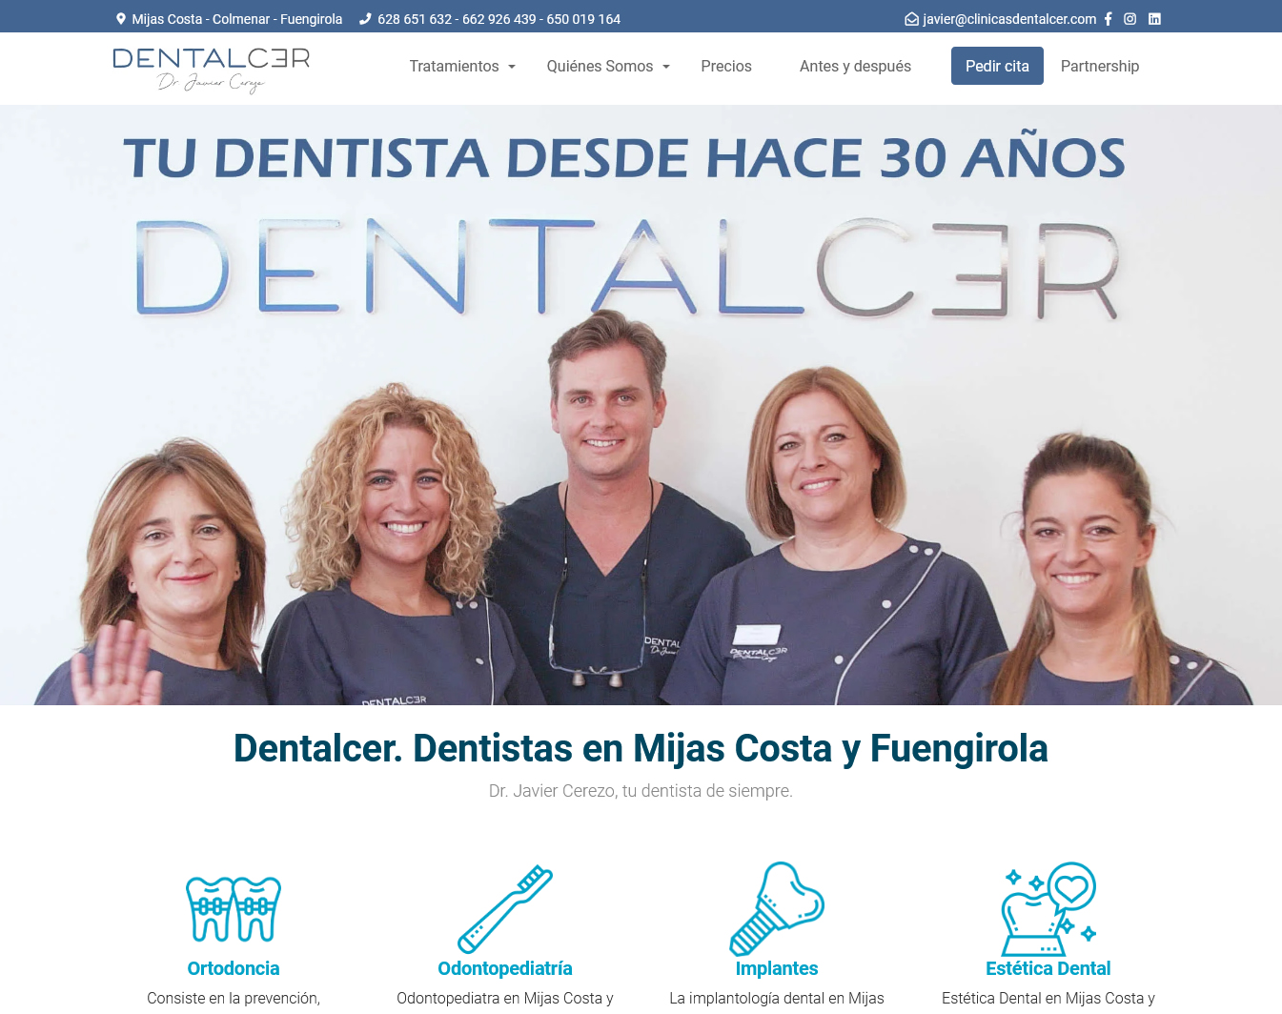
Task: Click the phone handset icon
Action: tap(365, 19)
